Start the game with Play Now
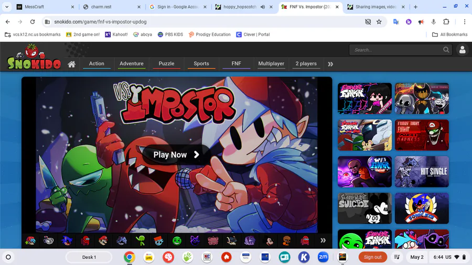472x265 pixels. [176, 154]
